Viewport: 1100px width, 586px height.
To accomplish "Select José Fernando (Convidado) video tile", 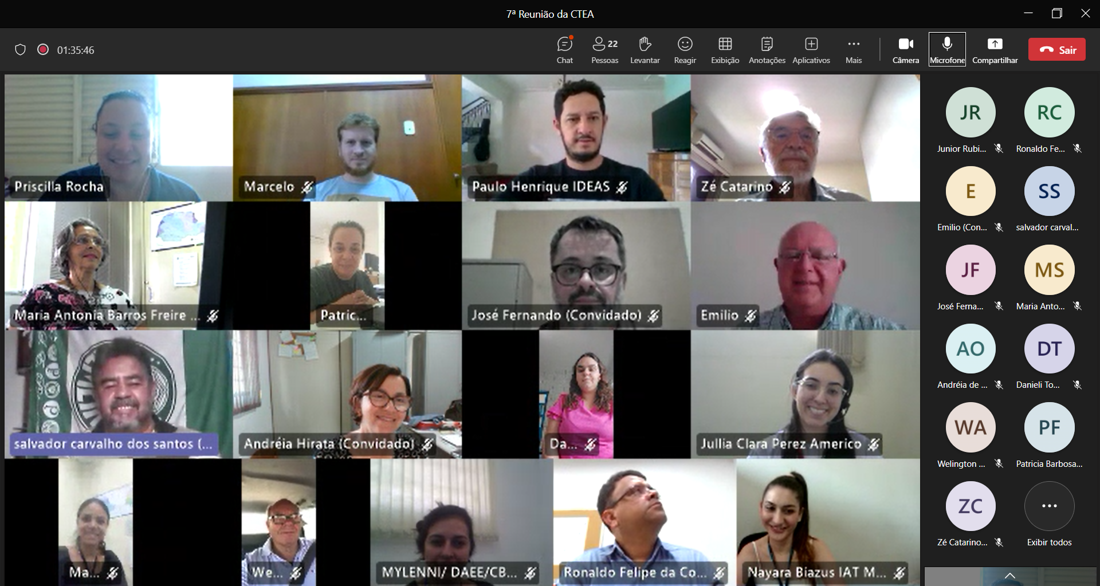I will pos(576,266).
